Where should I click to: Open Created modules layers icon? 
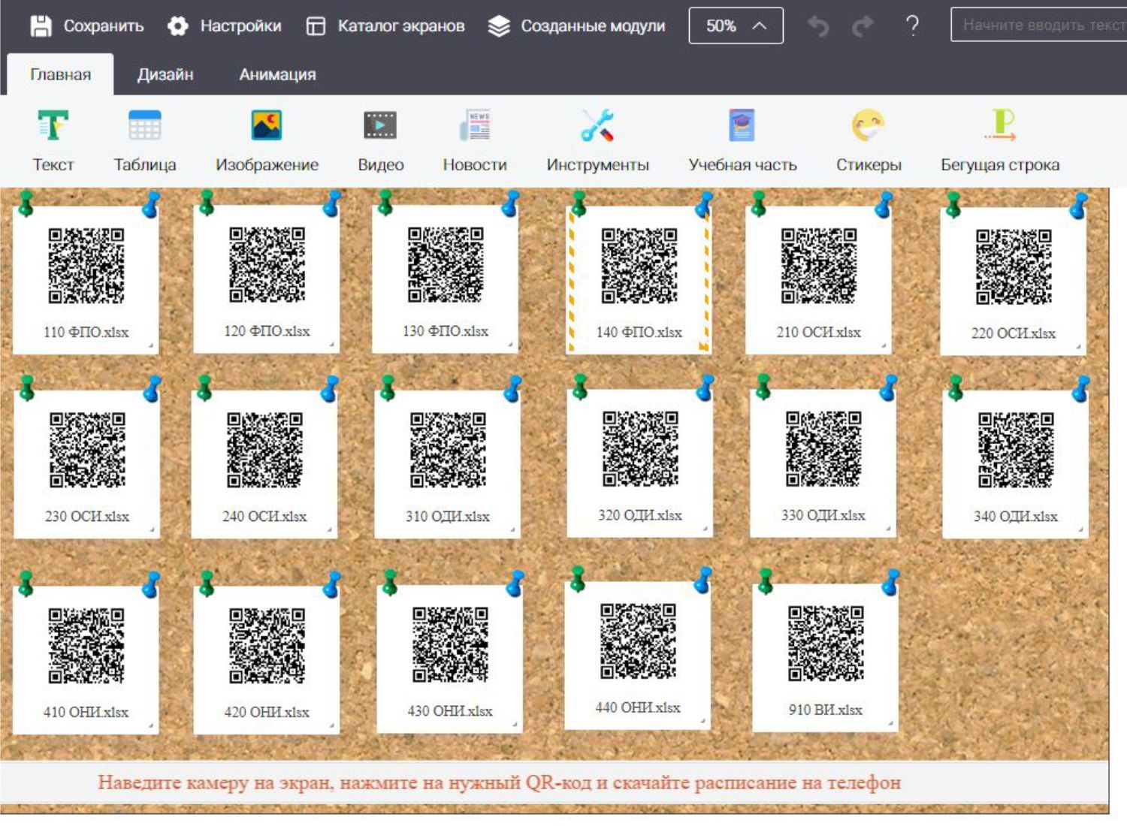[x=499, y=26]
